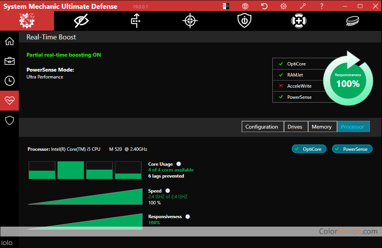The image size is (382, 248).
Task: Click the '6 lags prevented' text
Action: coord(166,176)
